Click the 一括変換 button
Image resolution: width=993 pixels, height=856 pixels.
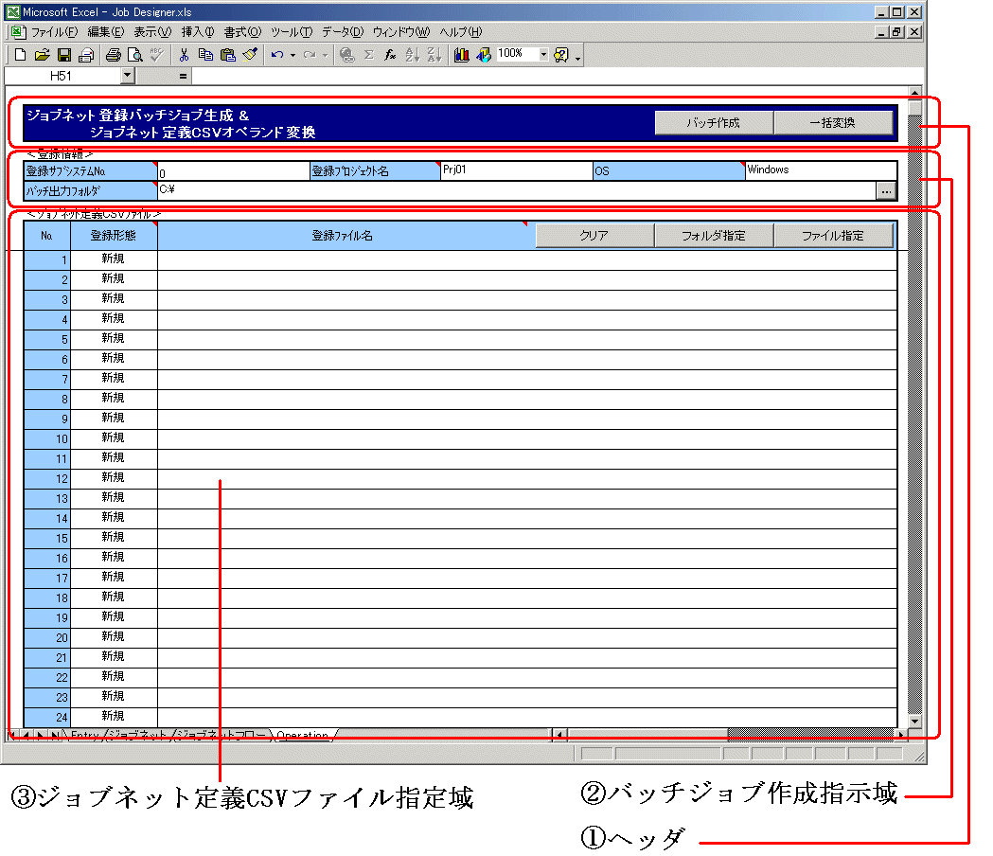point(833,123)
